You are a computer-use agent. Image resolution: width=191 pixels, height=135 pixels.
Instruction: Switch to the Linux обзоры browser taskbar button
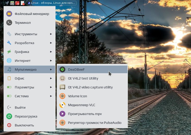[x=51, y=3]
